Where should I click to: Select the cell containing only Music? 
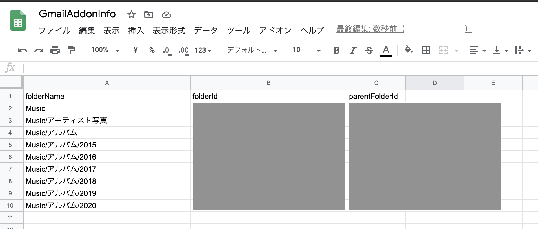click(107, 108)
